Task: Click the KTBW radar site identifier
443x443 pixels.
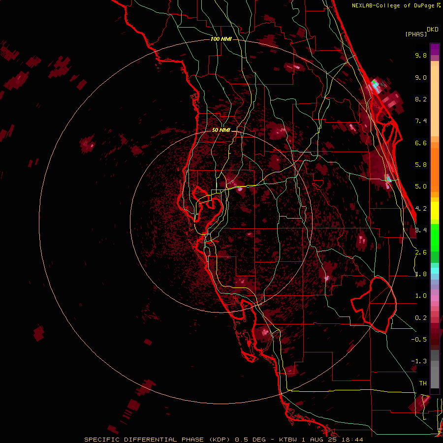Action: coord(288,440)
